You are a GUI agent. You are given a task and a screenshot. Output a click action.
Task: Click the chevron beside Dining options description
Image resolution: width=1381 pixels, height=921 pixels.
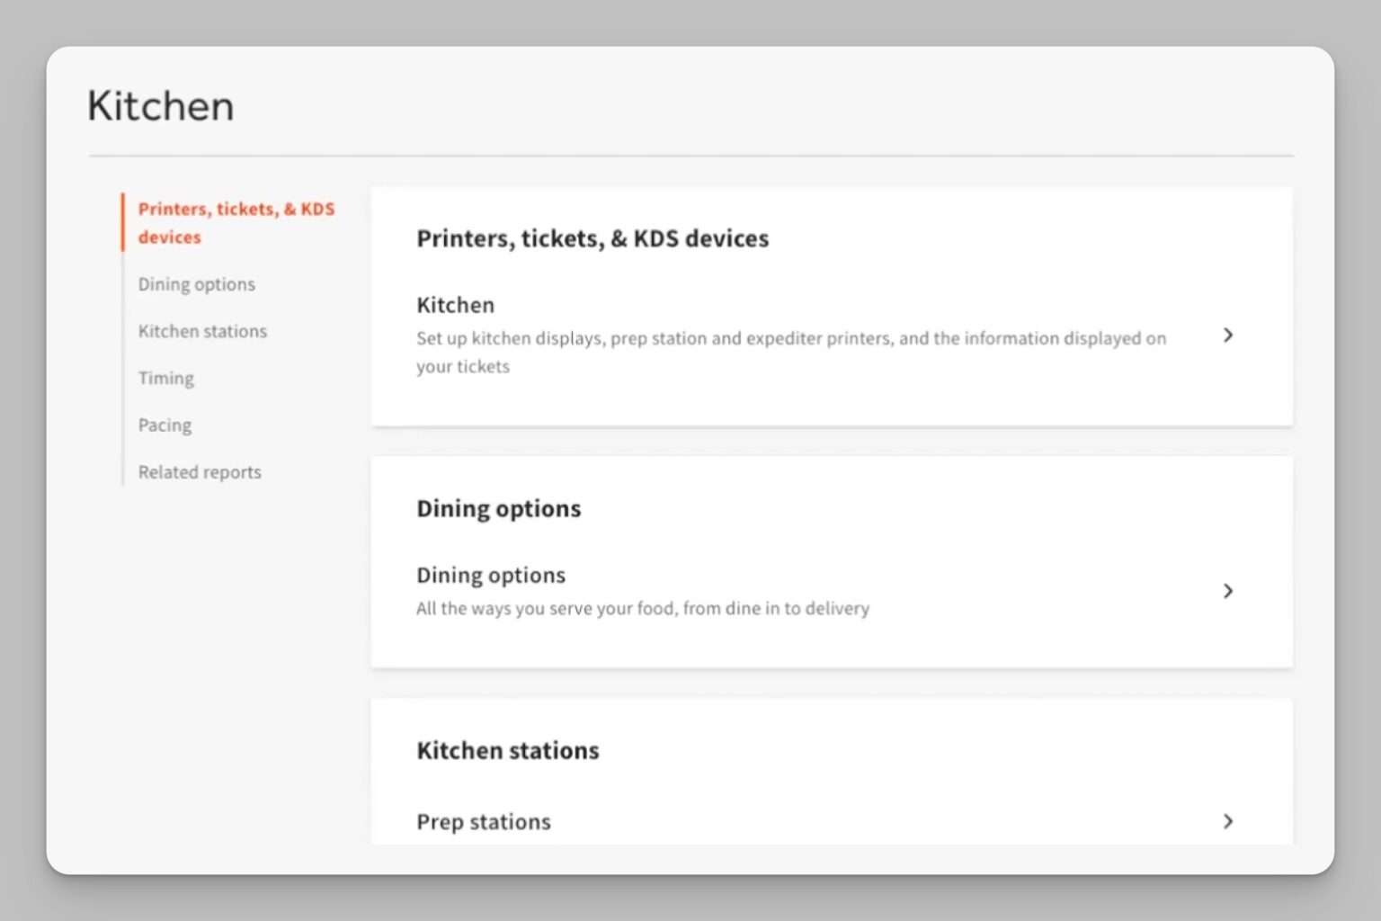pyautogui.click(x=1227, y=591)
